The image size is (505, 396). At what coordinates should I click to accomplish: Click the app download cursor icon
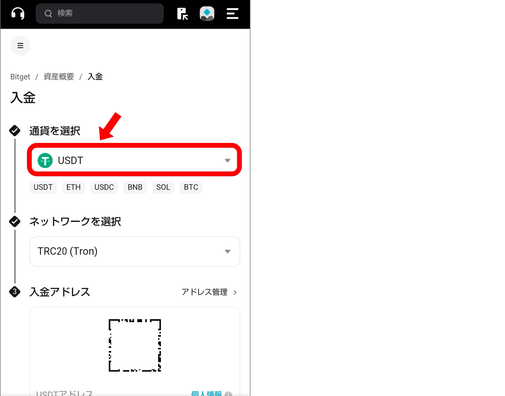click(x=183, y=14)
